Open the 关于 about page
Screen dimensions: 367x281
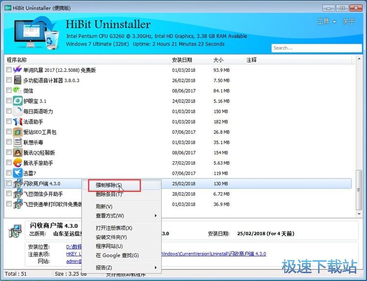(348, 22)
